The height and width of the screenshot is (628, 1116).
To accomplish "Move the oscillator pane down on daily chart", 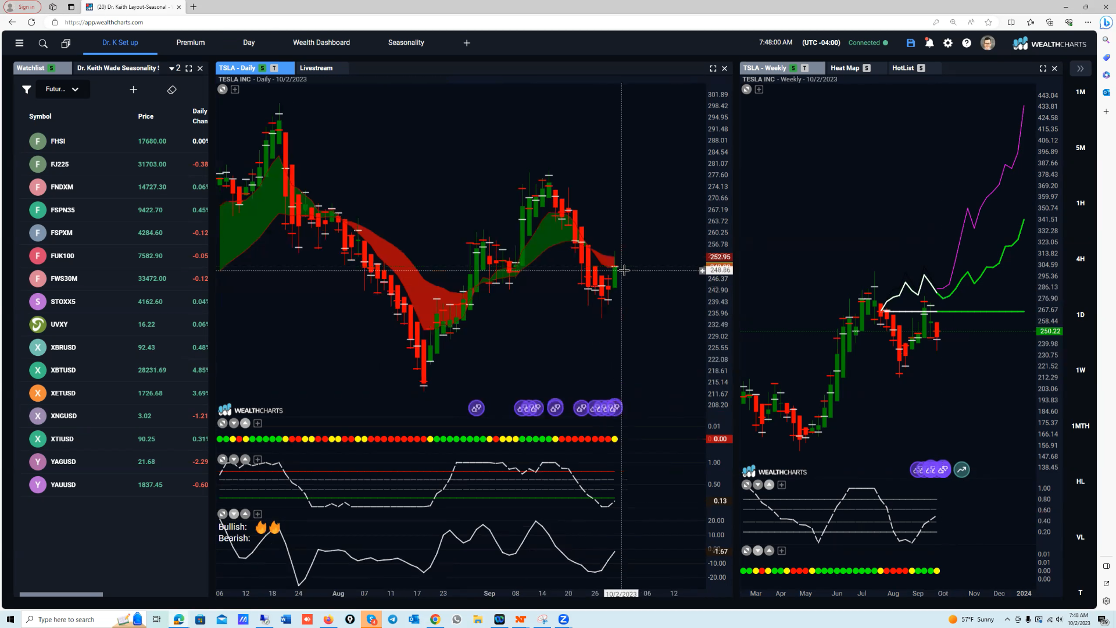I will pos(234,460).
